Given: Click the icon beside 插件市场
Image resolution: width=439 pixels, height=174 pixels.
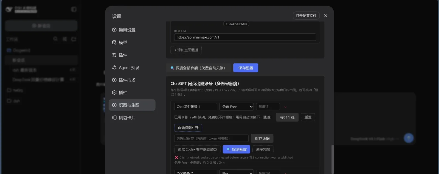Looking at the screenshot, I should pos(114,80).
